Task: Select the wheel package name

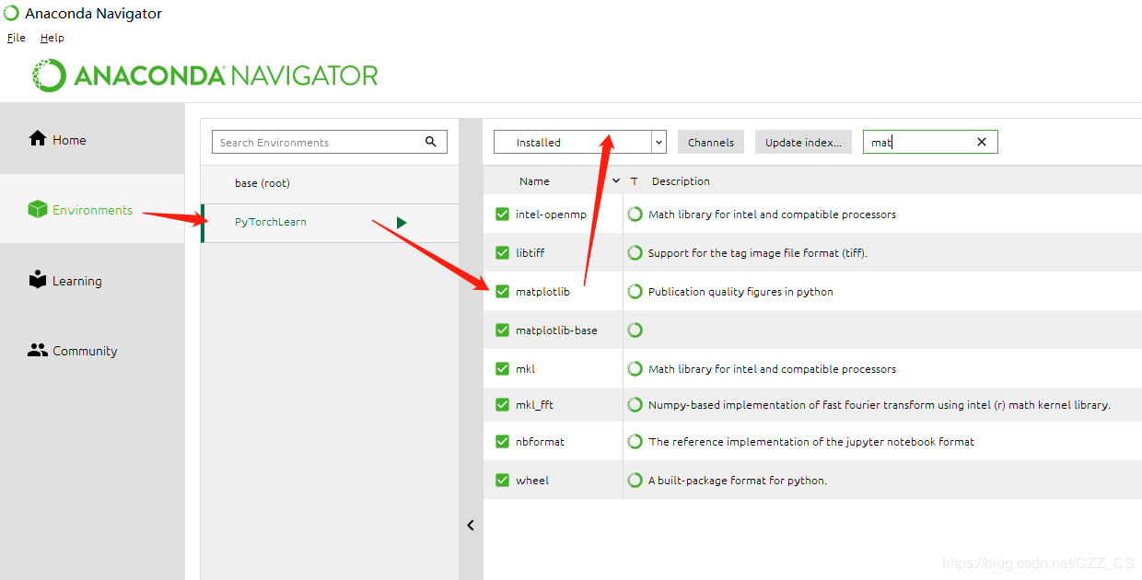Action: [532, 481]
